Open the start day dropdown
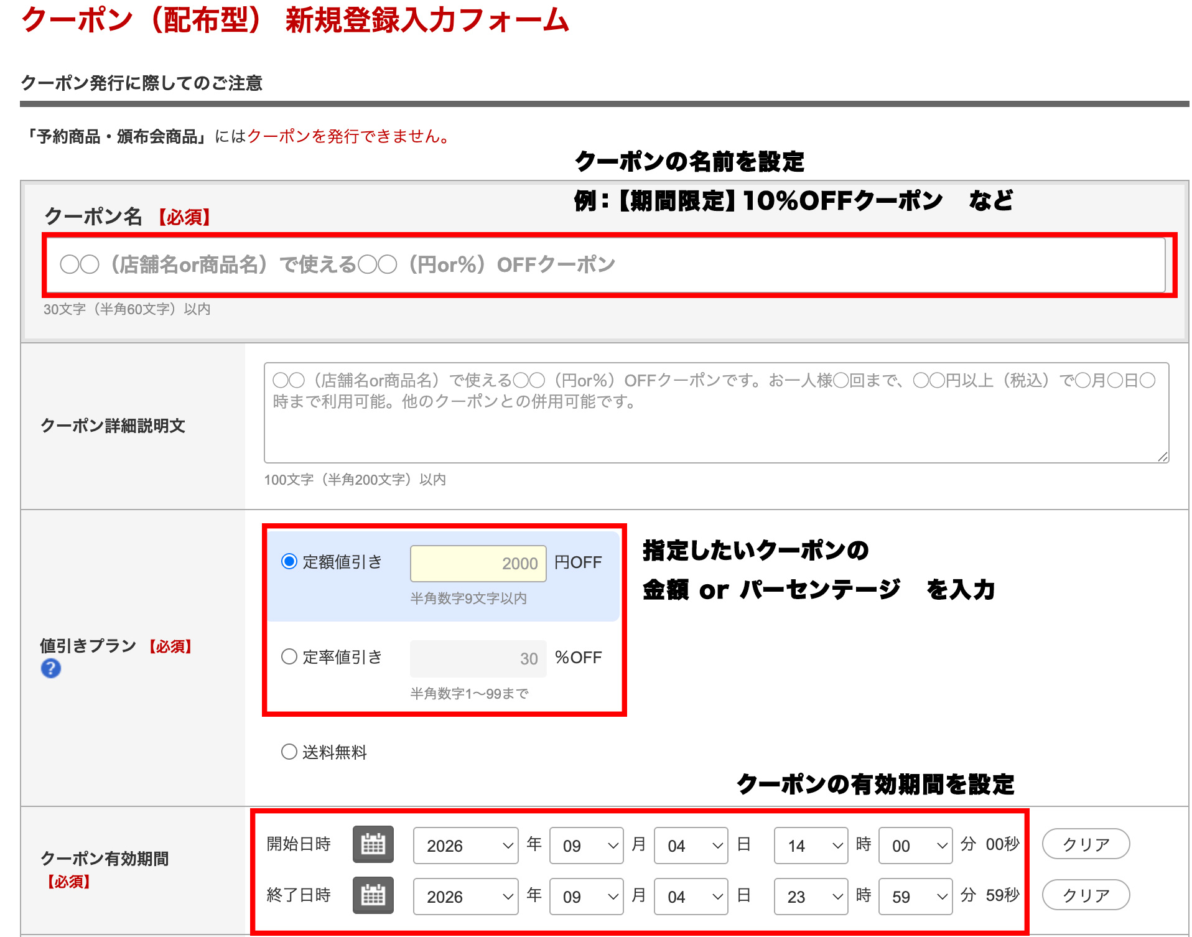This screenshot has width=1192, height=937. pos(691,846)
